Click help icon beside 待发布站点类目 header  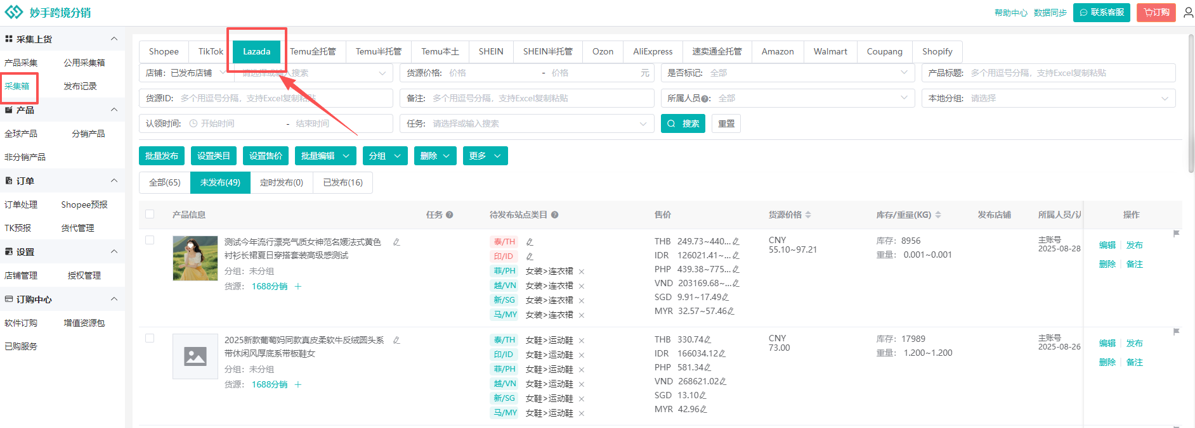point(554,215)
